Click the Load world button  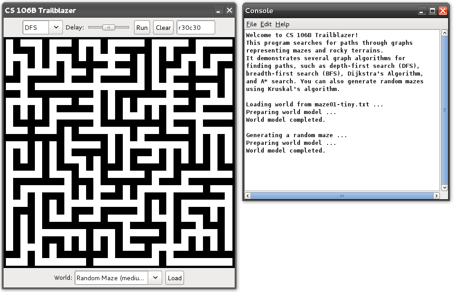pos(174,278)
